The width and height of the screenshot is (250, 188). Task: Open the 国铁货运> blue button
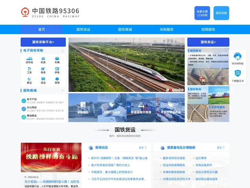tap(208, 42)
